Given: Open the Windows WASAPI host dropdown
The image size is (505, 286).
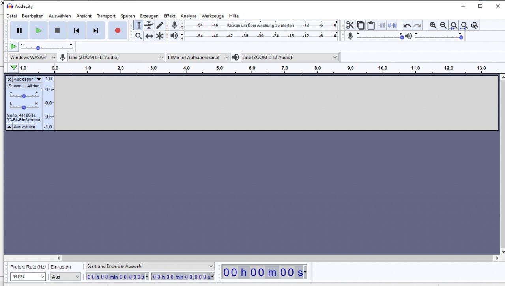Looking at the screenshot, I should tap(33, 57).
